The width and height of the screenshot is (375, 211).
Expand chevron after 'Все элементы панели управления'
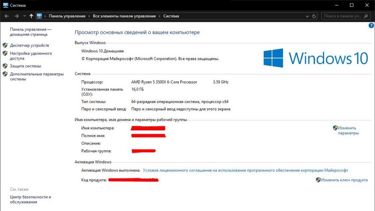[159, 16]
